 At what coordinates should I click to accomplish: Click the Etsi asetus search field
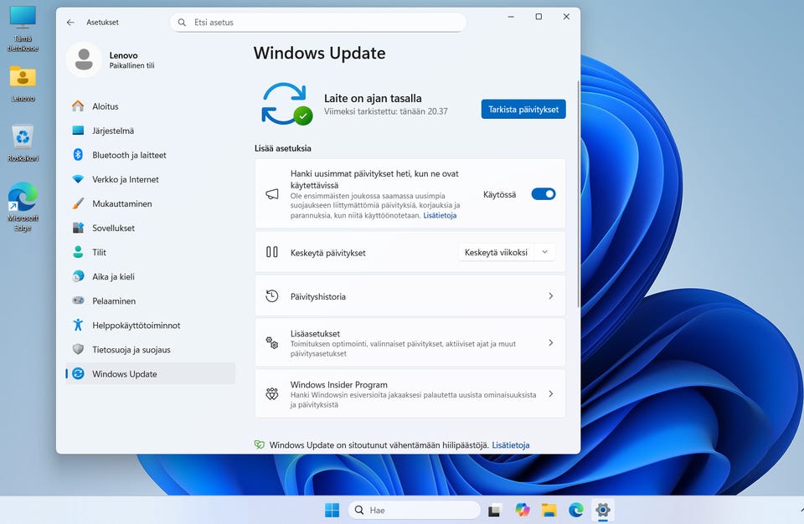coord(318,23)
